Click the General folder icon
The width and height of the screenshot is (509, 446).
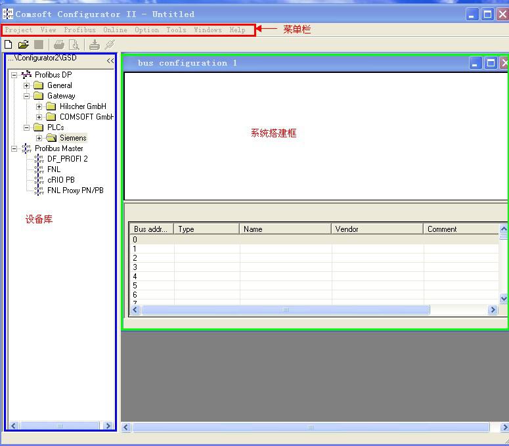point(39,85)
